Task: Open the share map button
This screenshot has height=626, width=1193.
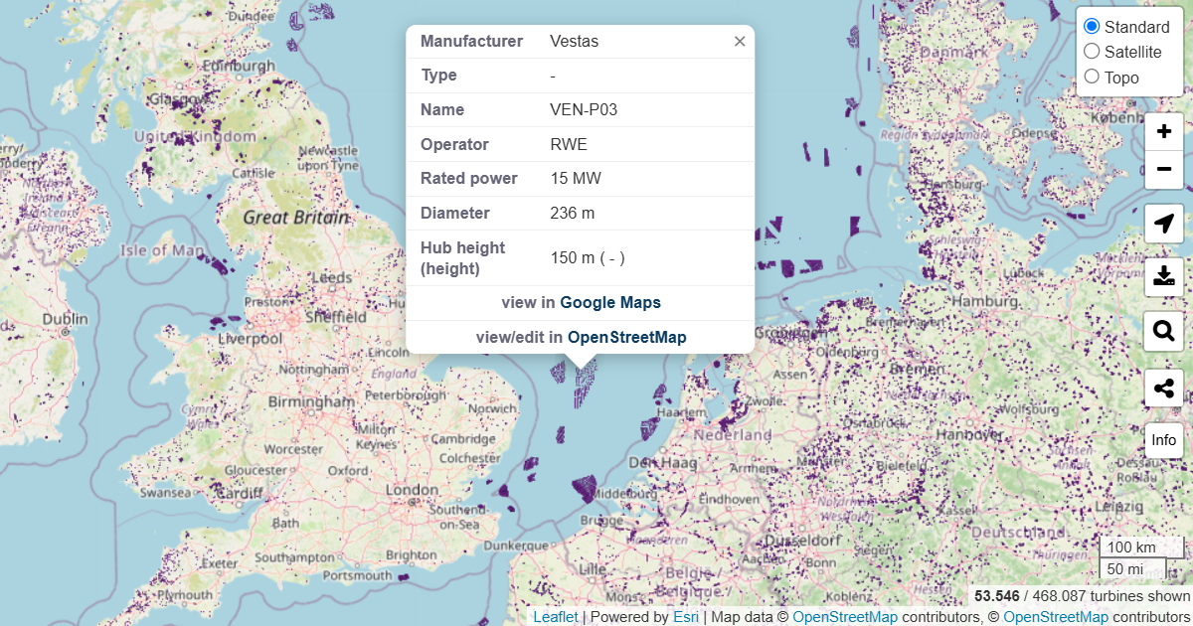Action: pyautogui.click(x=1164, y=387)
